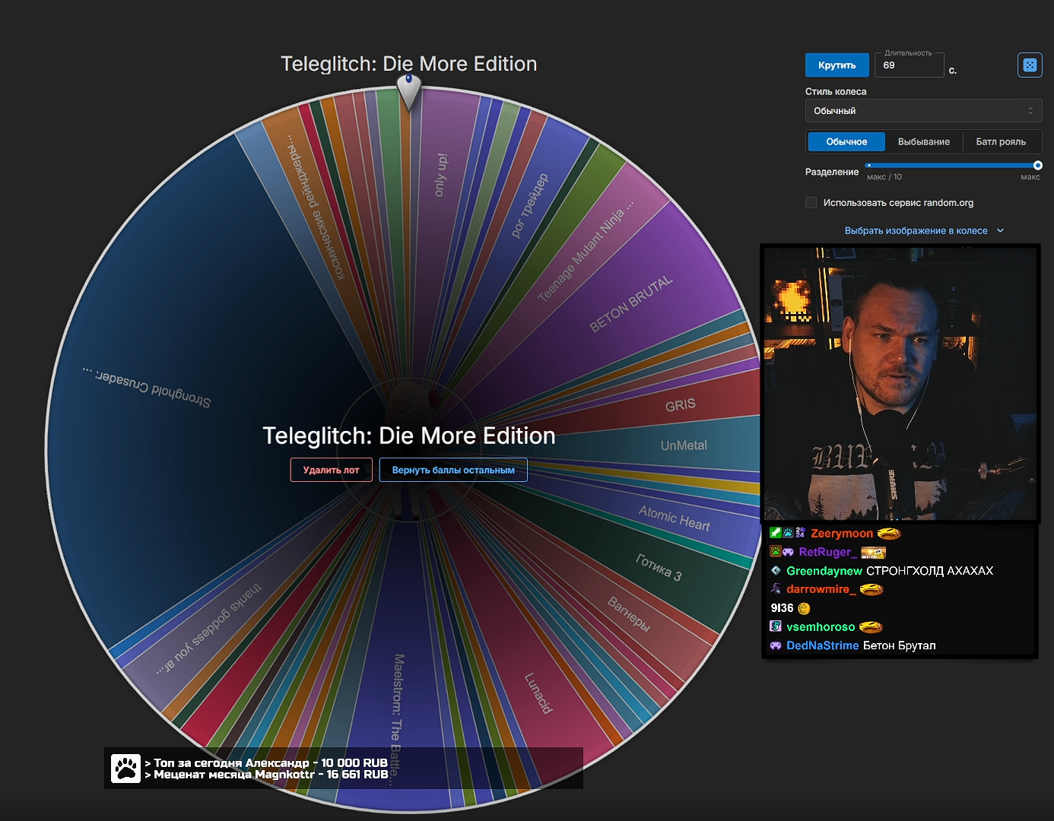Click the wheel pointer marker at top

coord(409,91)
